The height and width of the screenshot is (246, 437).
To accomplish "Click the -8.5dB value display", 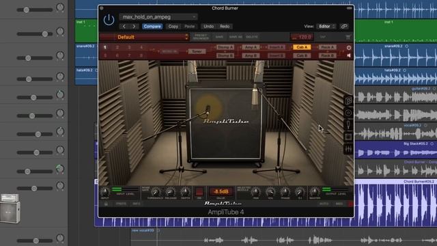I will (x=221, y=191).
